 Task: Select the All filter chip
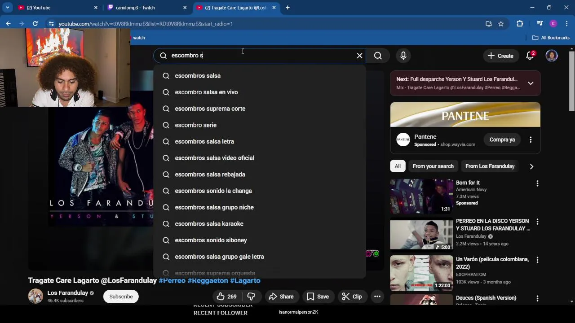pos(398,166)
